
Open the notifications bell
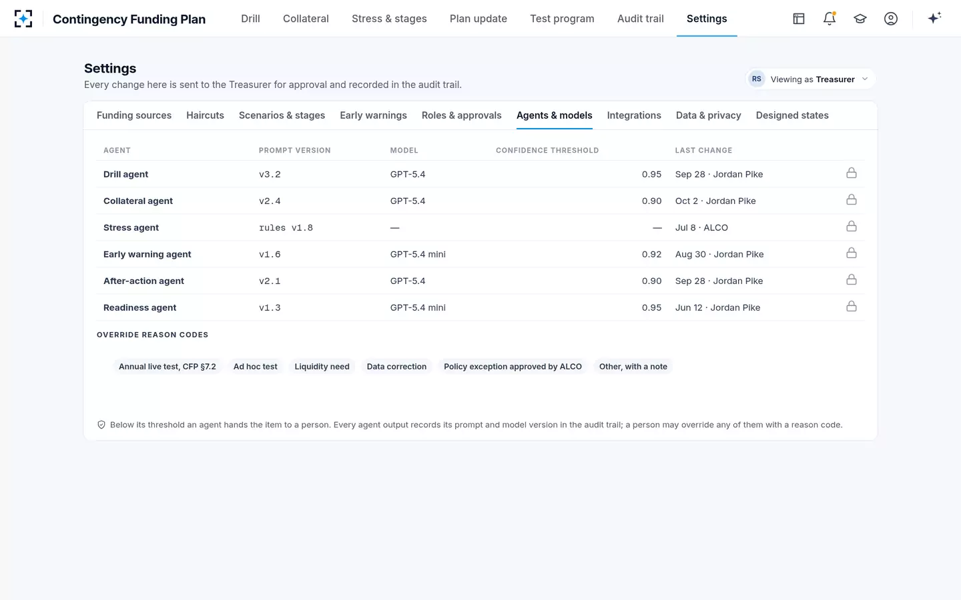coord(830,19)
